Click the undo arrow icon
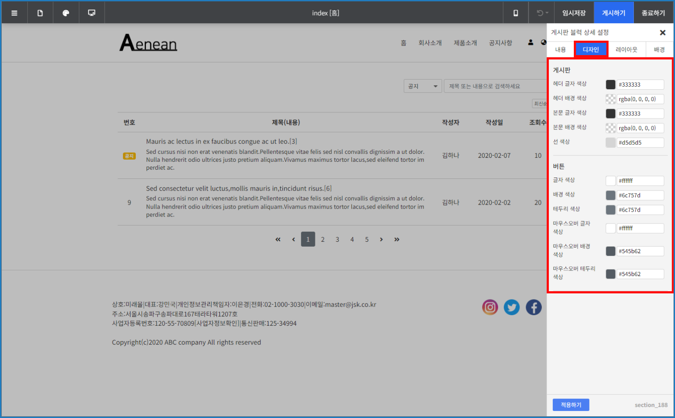The width and height of the screenshot is (675, 418). tap(540, 13)
